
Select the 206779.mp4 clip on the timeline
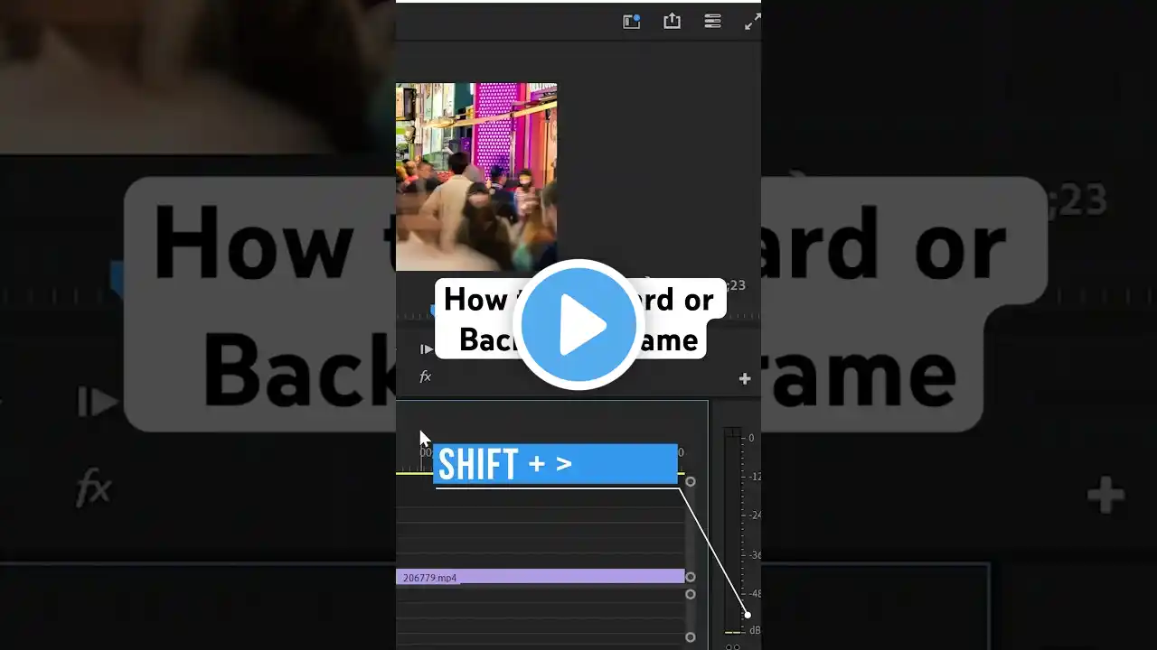(x=540, y=577)
